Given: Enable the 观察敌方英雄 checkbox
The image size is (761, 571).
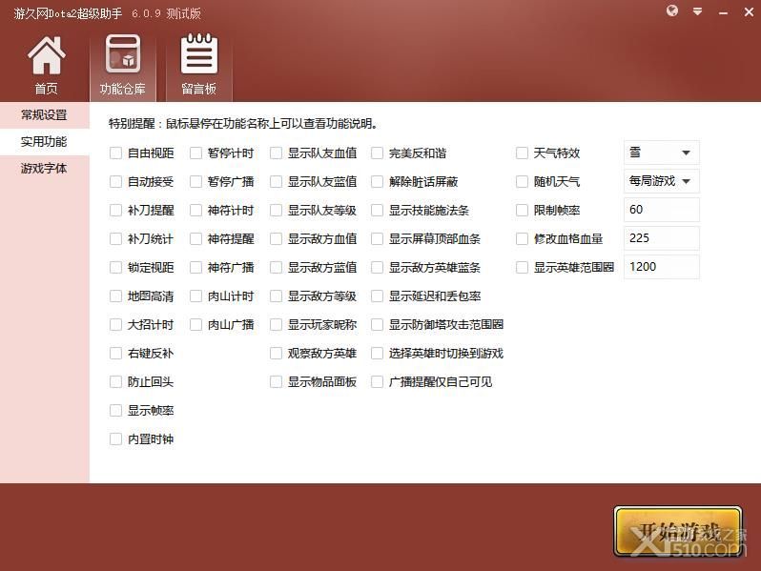Looking at the screenshot, I should 276,354.
